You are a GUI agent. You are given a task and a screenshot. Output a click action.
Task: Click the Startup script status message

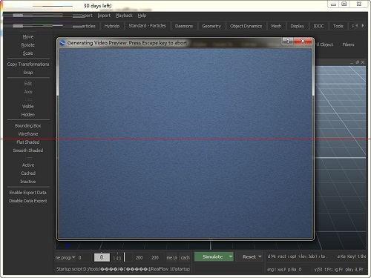pos(123,269)
